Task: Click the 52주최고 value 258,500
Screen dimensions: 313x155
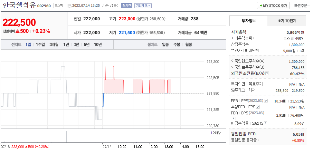Action: [x=282, y=91]
